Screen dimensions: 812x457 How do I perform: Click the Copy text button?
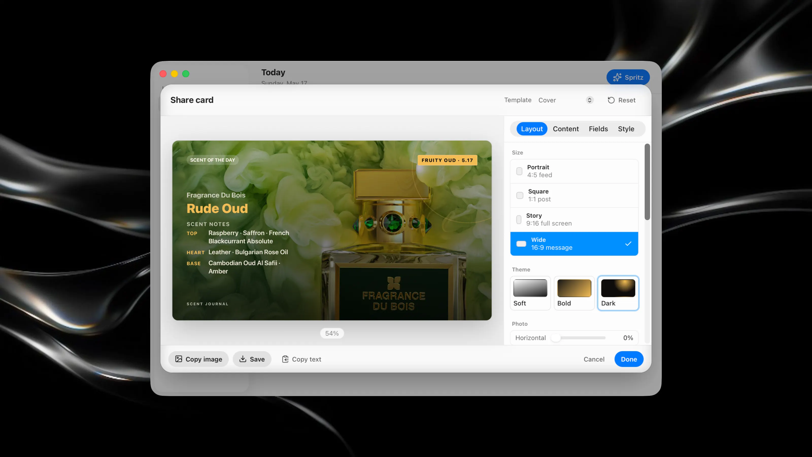(301, 359)
